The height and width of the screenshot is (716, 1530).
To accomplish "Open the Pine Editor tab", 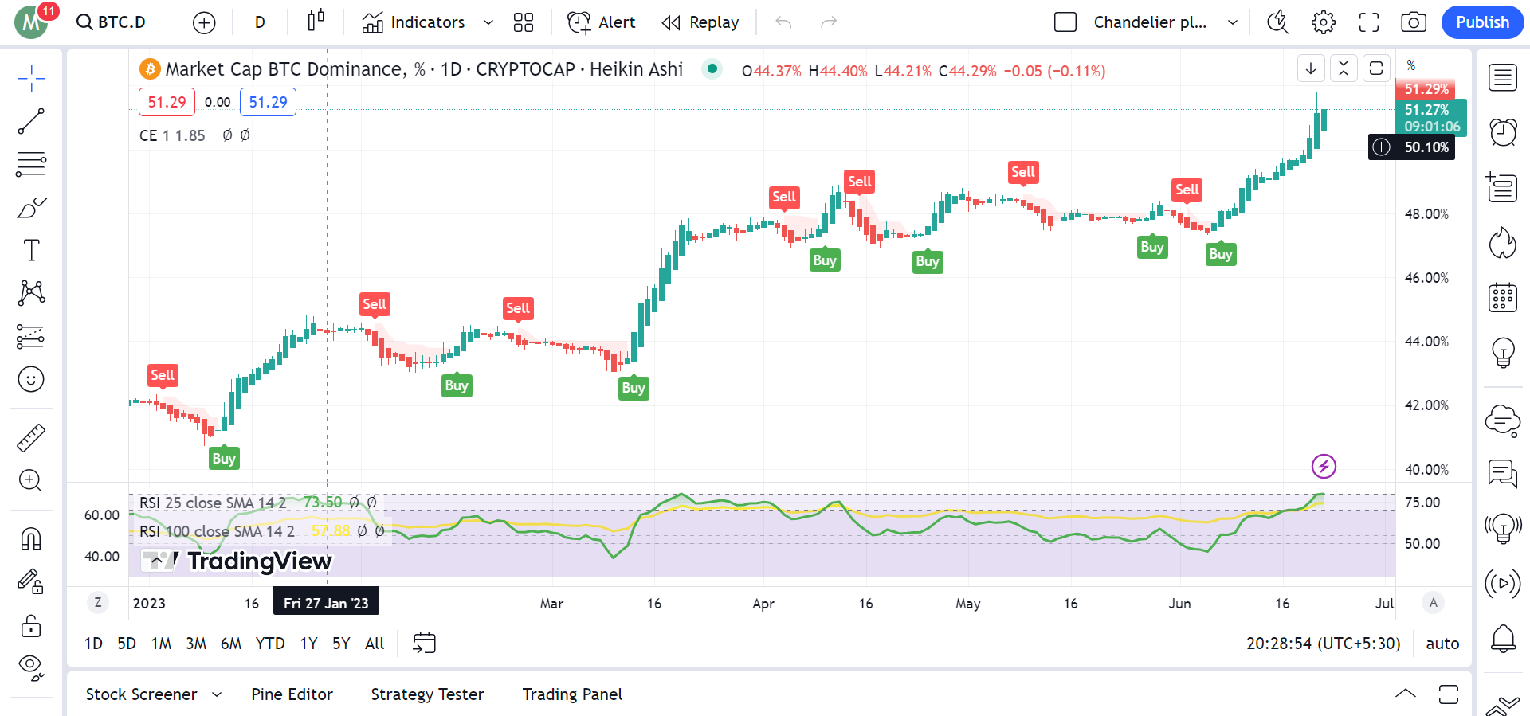I will pos(292,694).
